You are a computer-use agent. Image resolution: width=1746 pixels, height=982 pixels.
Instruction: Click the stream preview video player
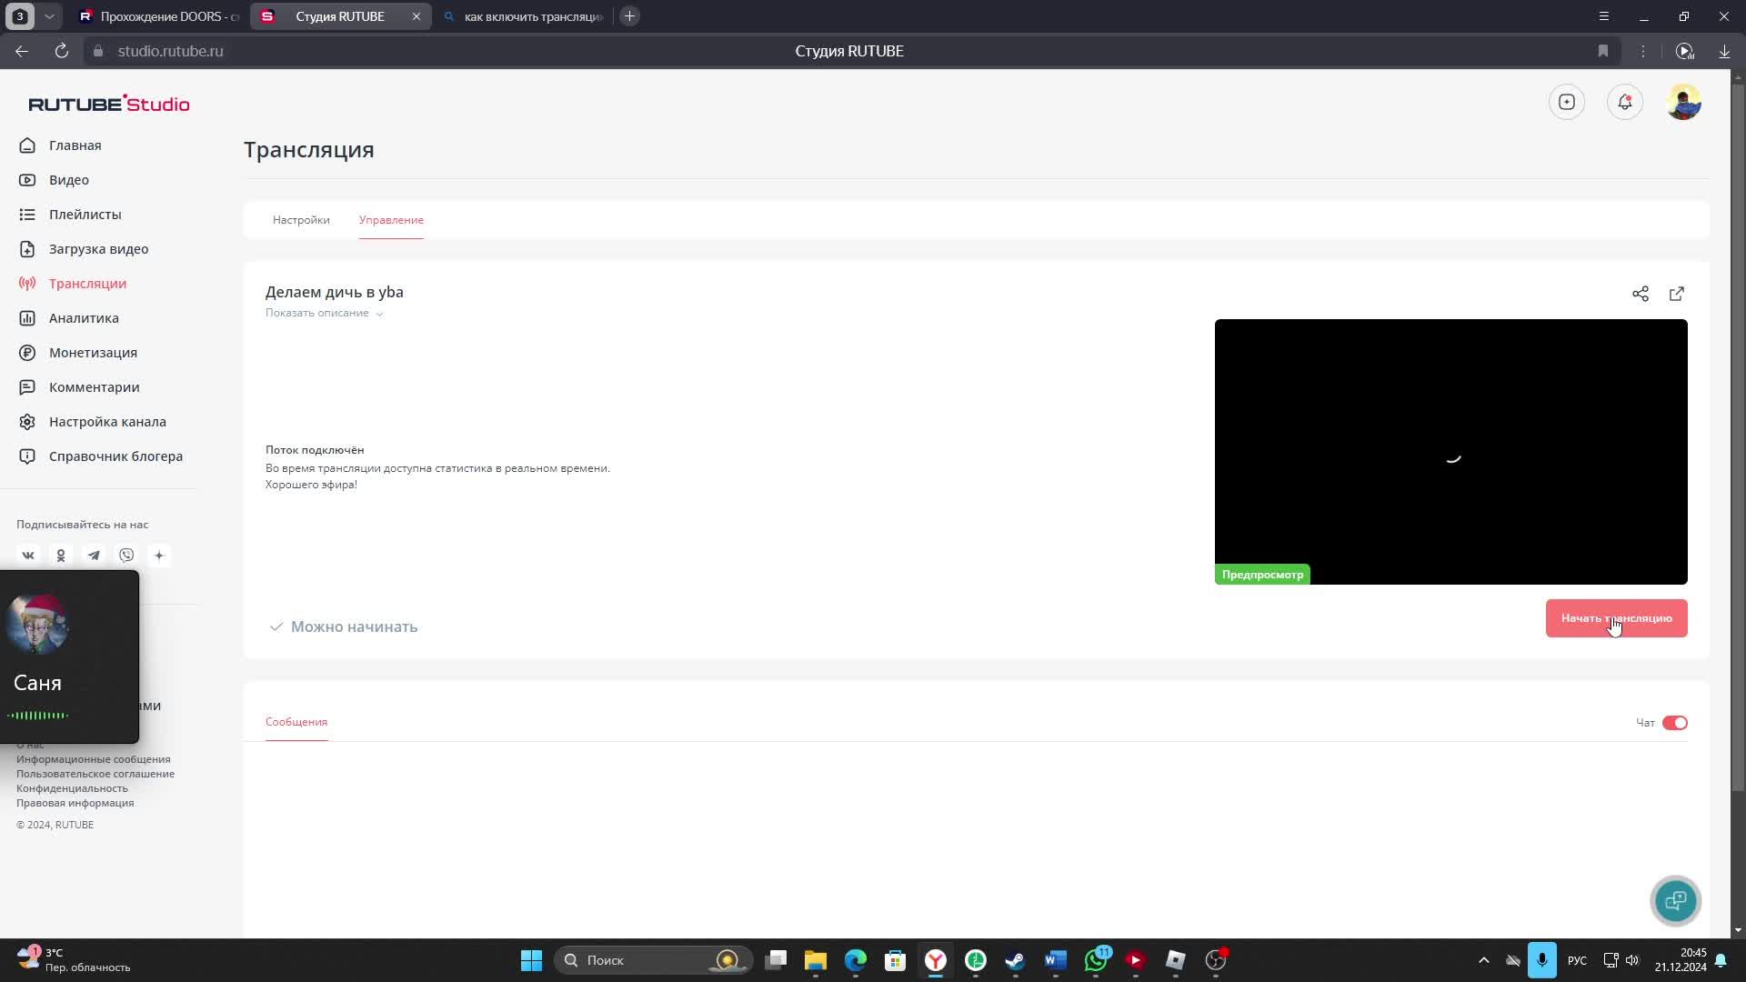[1450, 451]
